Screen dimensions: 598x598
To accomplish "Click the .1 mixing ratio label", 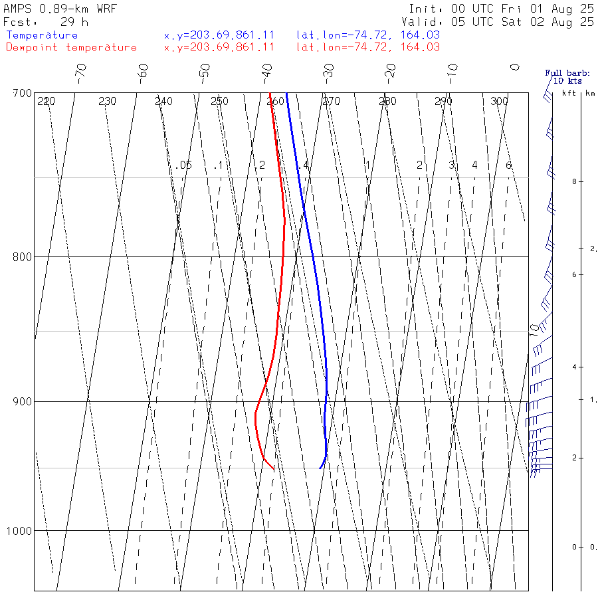I will (218, 165).
